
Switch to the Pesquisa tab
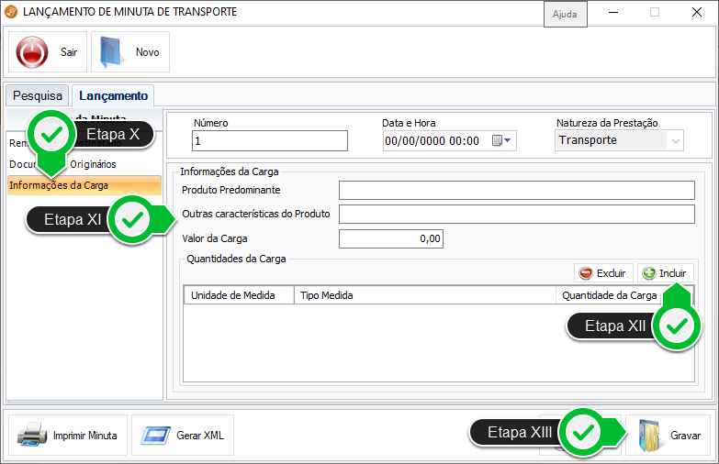click(38, 95)
